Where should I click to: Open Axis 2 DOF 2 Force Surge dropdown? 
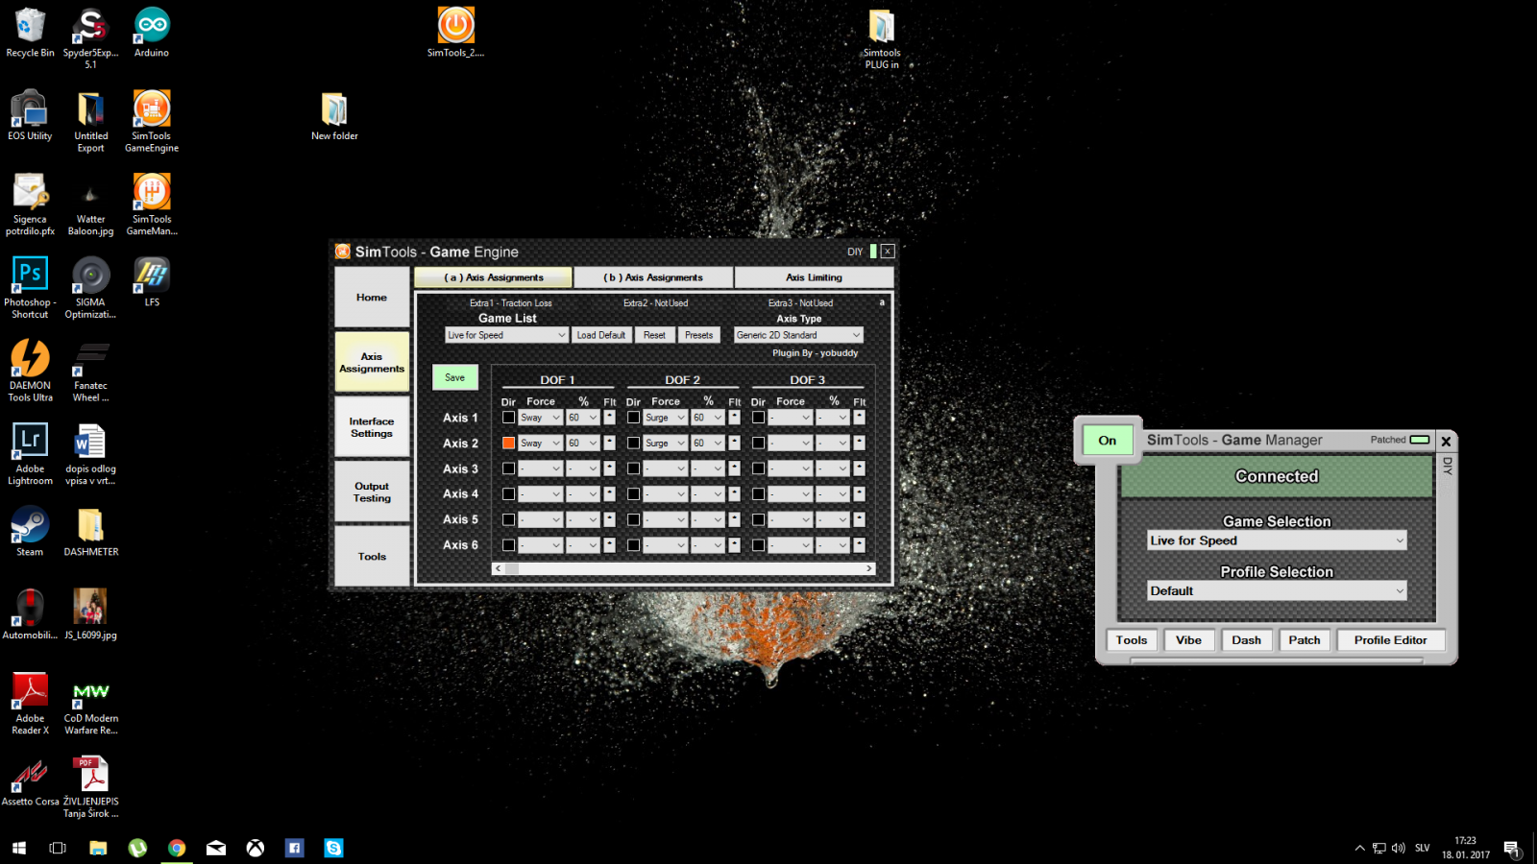[666, 443]
